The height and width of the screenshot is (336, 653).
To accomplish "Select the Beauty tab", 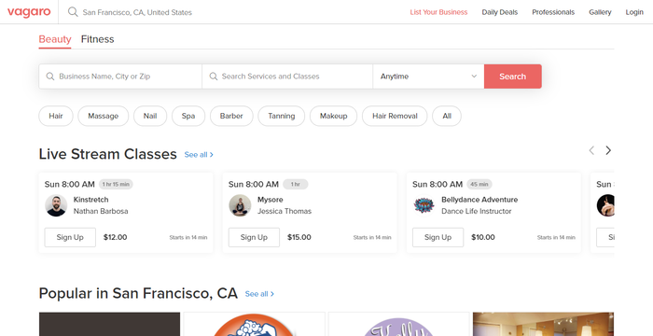I will [x=55, y=39].
